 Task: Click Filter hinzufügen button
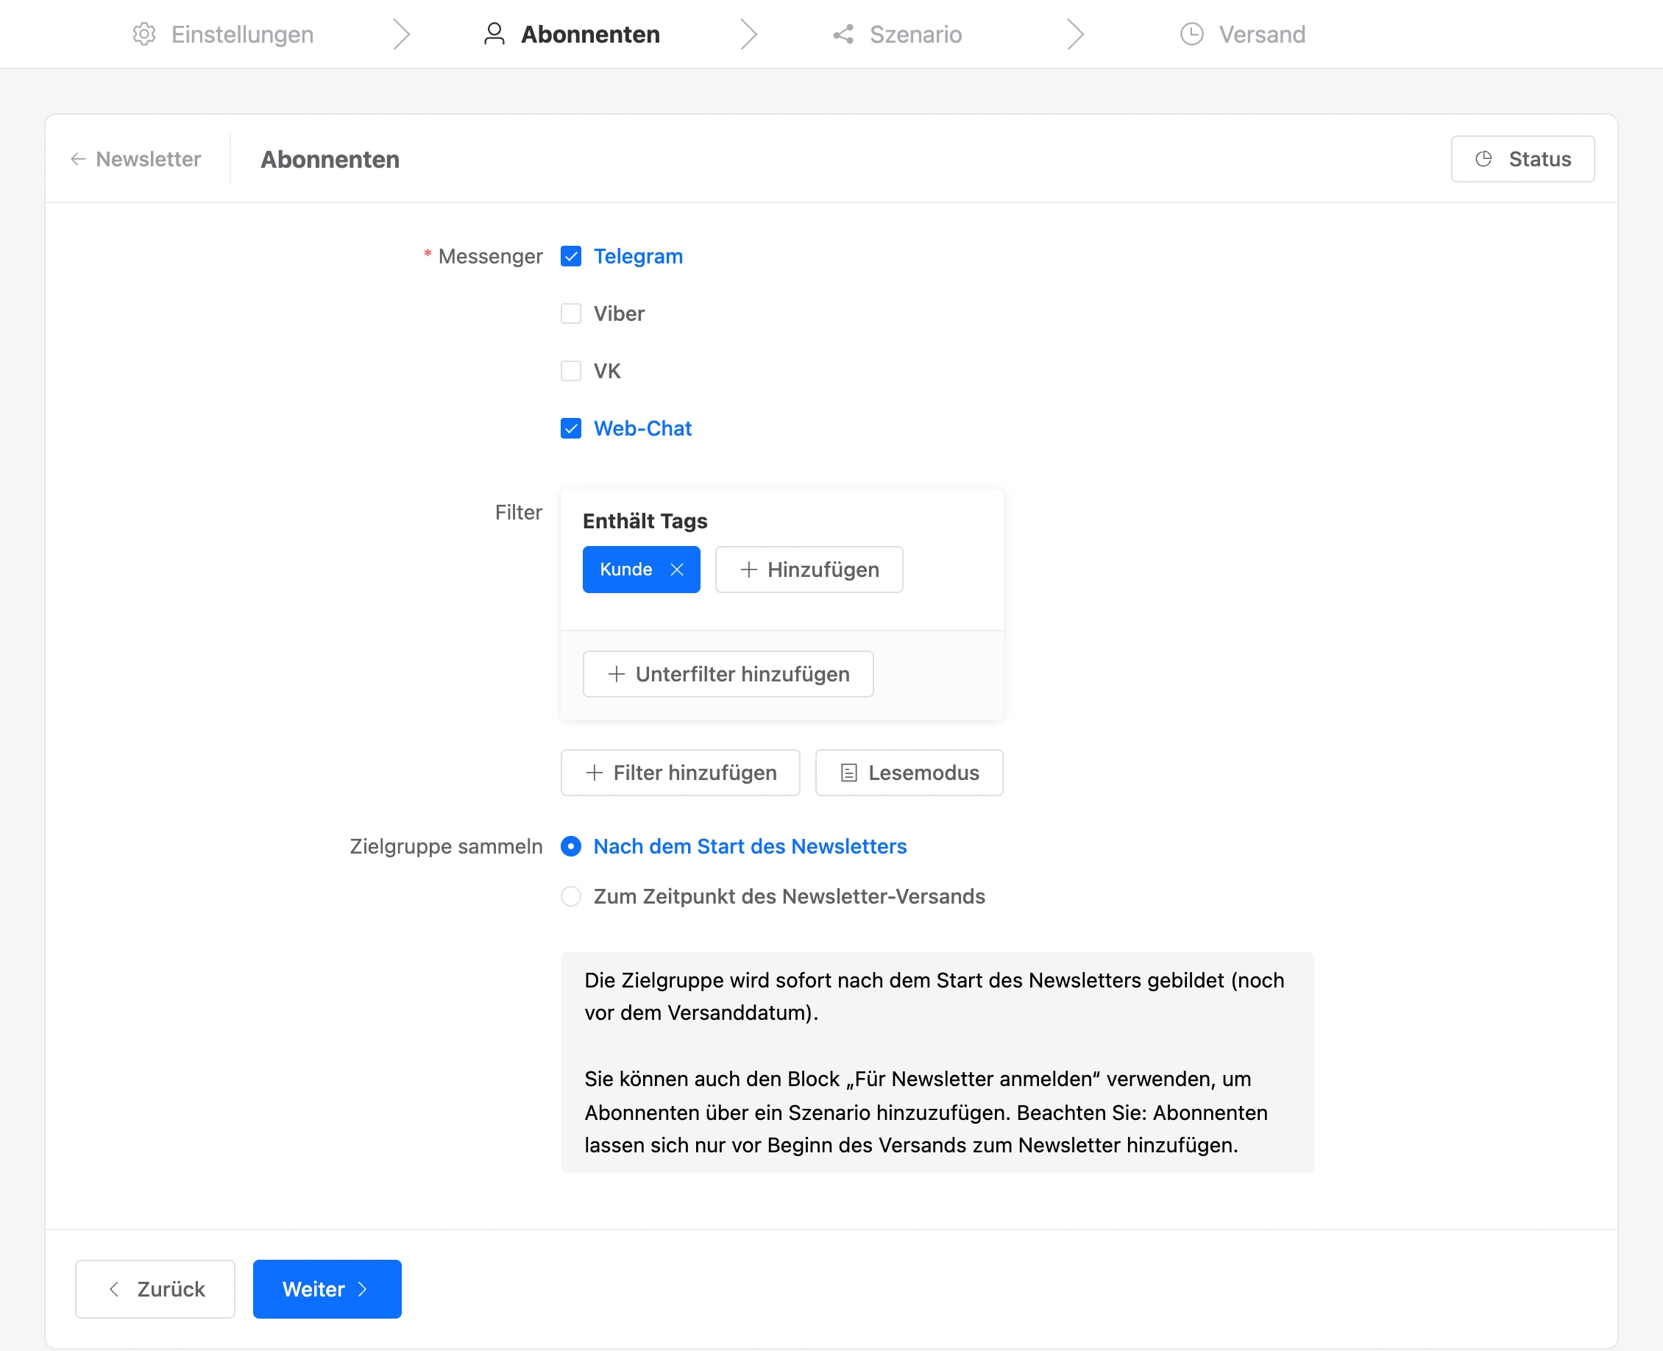680,773
